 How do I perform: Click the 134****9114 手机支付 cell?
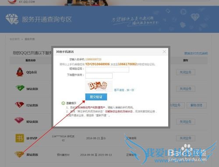pyautogui.click(x=63, y=139)
